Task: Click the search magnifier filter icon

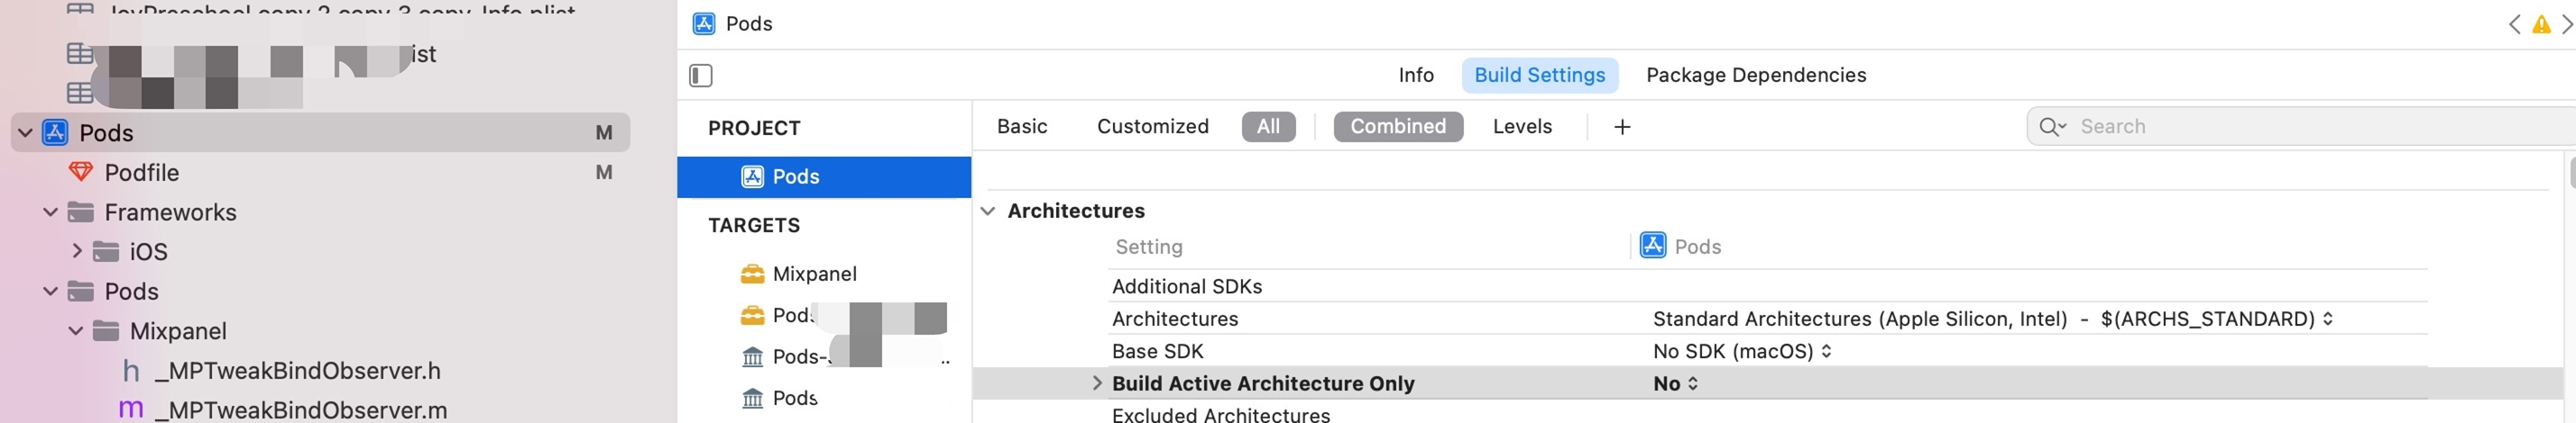Action: click(x=2052, y=127)
